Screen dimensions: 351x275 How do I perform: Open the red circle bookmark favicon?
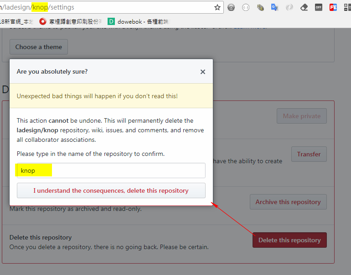coord(43,21)
